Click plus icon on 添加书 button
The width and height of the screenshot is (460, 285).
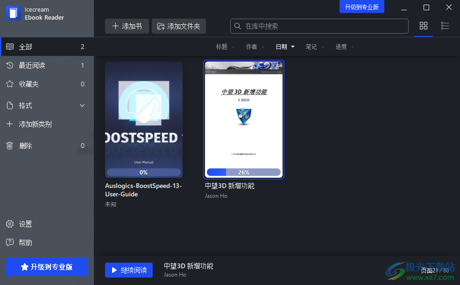click(116, 26)
